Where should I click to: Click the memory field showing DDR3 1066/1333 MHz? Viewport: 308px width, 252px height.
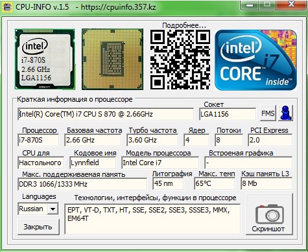pos(82,184)
